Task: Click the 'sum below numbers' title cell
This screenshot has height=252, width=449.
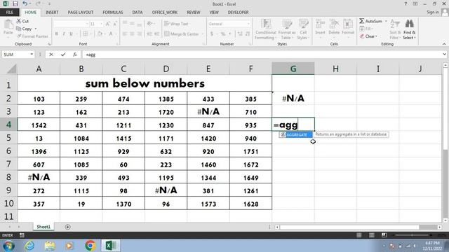Action: click(145, 83)
